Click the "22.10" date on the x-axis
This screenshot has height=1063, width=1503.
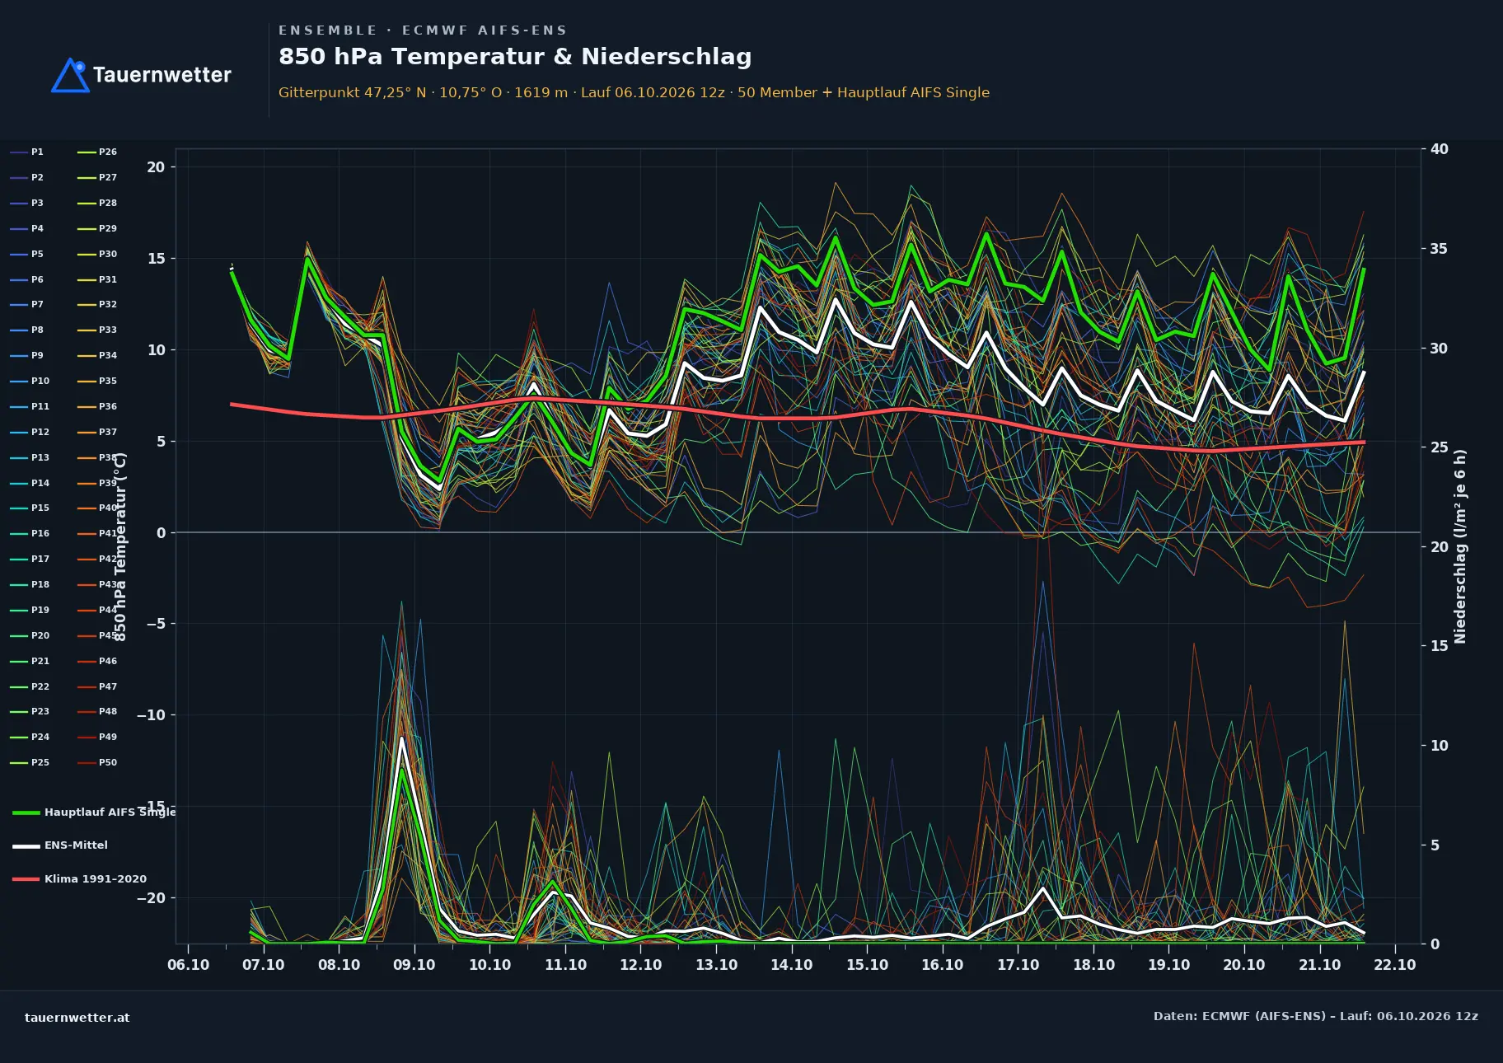click(1395, 965)
